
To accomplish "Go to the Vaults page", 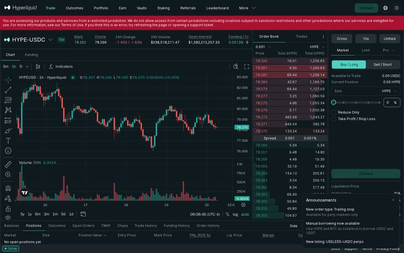I will 142,8.
